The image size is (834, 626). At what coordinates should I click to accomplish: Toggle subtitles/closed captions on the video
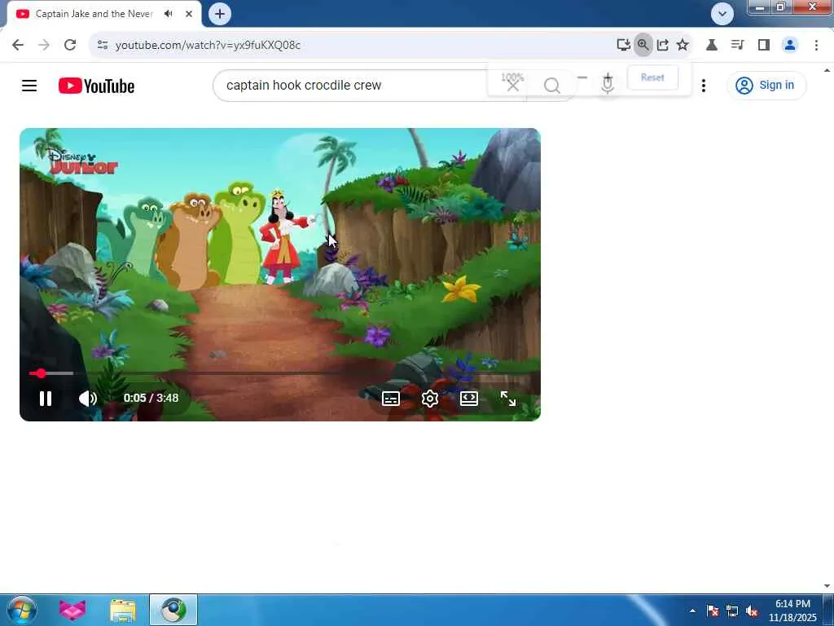click(391, 398)
